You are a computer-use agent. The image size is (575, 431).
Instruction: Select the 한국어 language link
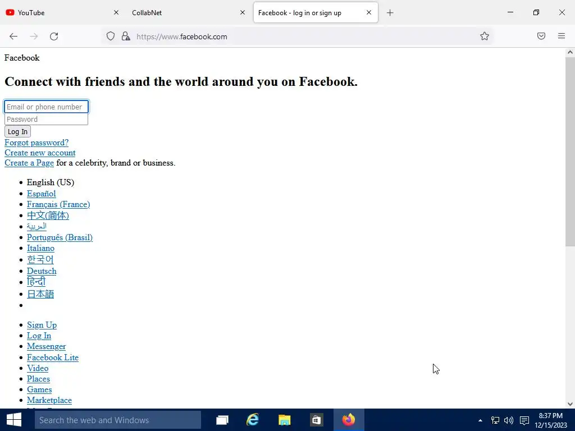(40, 259)
